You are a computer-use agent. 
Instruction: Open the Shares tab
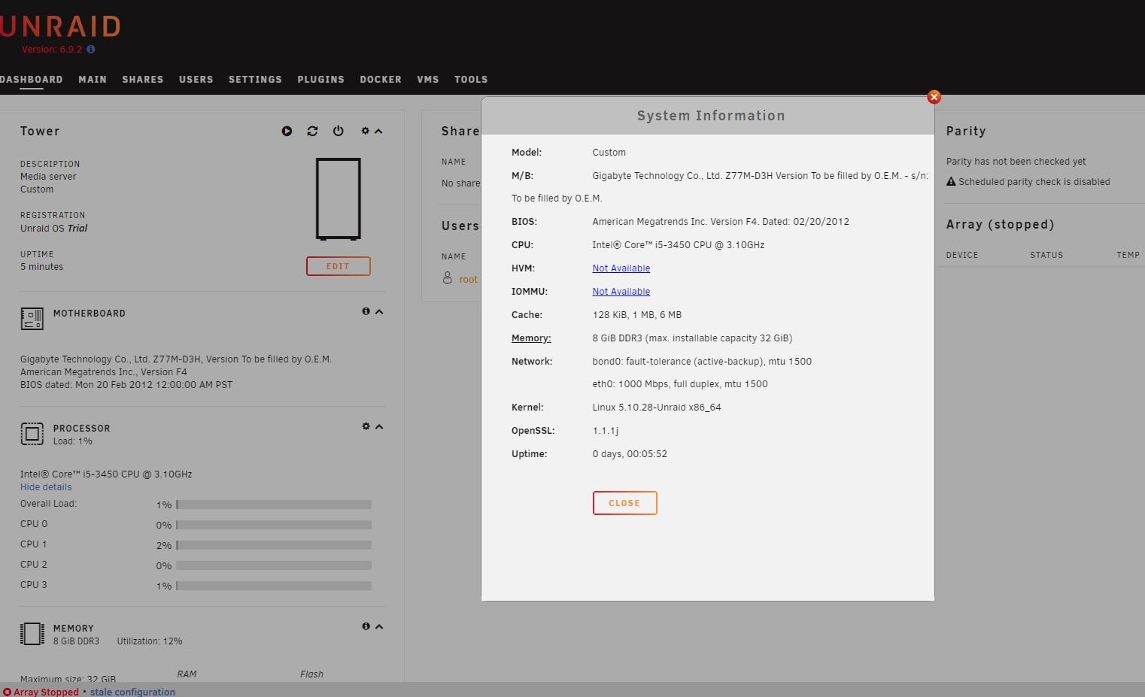pos(143,80)
